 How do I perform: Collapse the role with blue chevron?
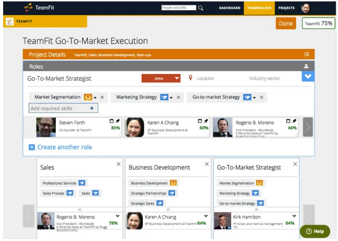pyautogui.click(x=308, y=76)
